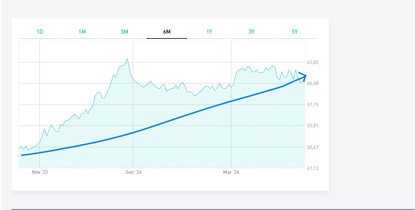Click the Mar '24 x-axis label

tap(231, 173)
